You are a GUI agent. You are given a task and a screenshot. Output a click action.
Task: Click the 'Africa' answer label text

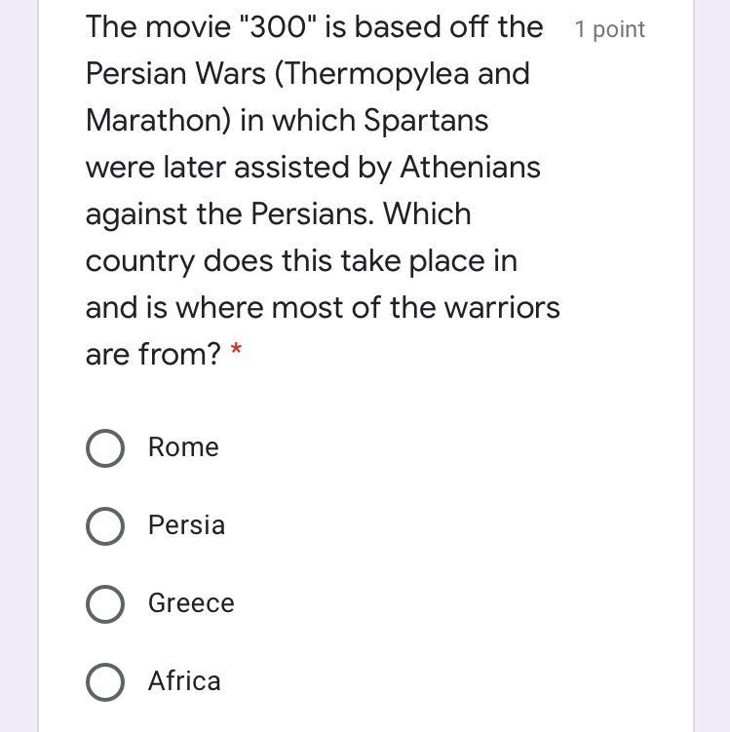coord(184,681)
